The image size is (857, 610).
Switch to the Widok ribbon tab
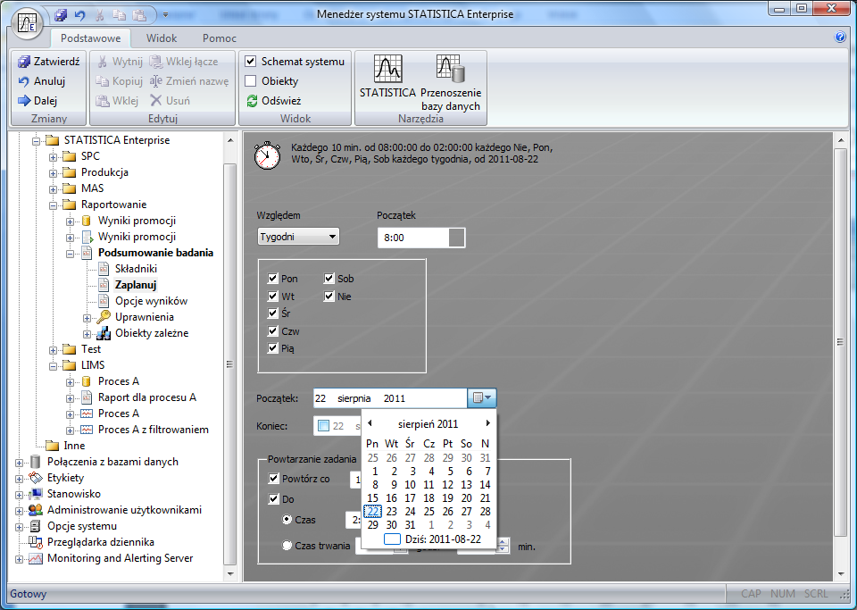pos(162,38)
